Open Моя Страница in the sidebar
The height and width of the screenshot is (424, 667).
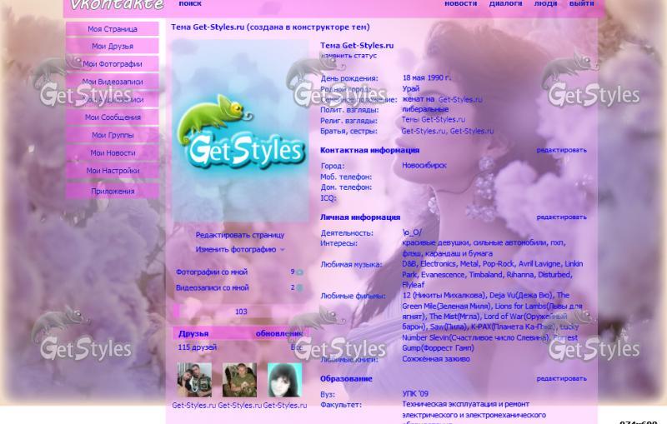113,29
